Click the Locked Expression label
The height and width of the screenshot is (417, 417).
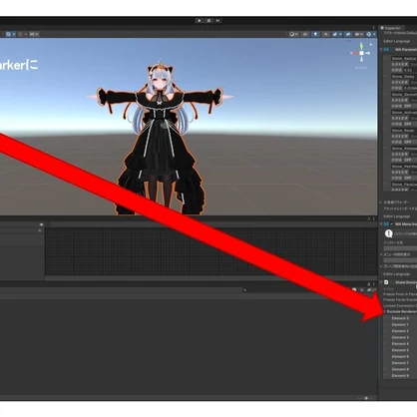click(x=400, y=305)
